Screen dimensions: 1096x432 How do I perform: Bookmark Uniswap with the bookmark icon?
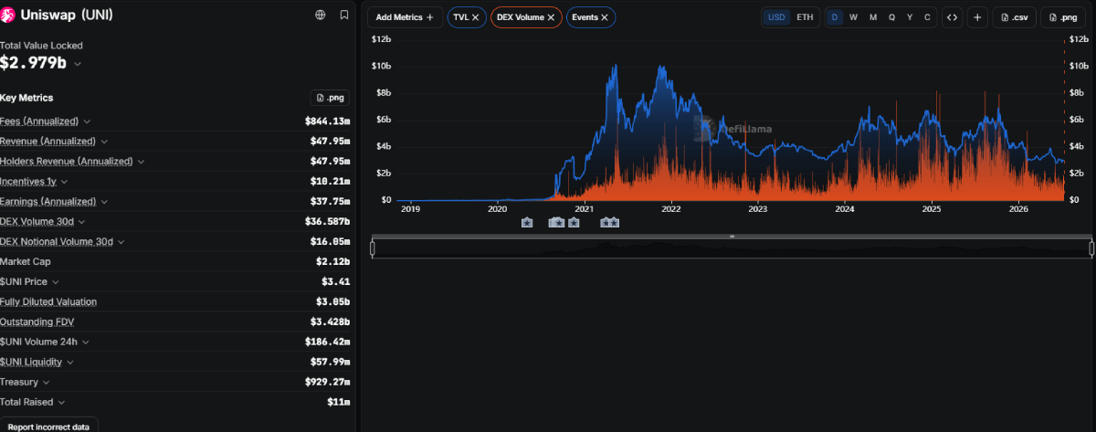tap(344, 16)
